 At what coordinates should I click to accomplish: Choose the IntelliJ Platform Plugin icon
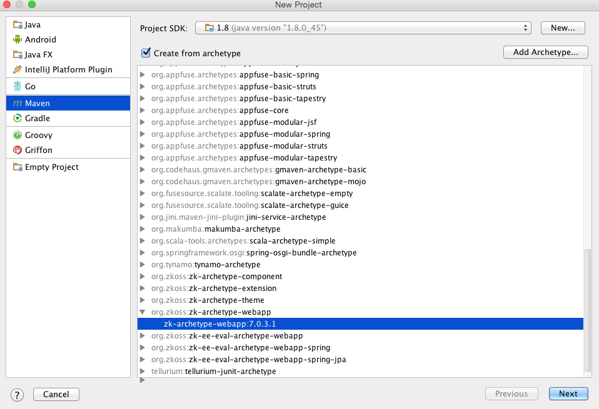pyautogui.click(x=18, y=70)
